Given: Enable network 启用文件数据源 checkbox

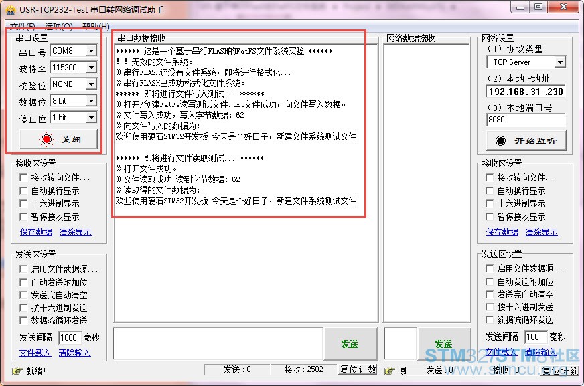Looking at the screenshot, I should point(490,268).
